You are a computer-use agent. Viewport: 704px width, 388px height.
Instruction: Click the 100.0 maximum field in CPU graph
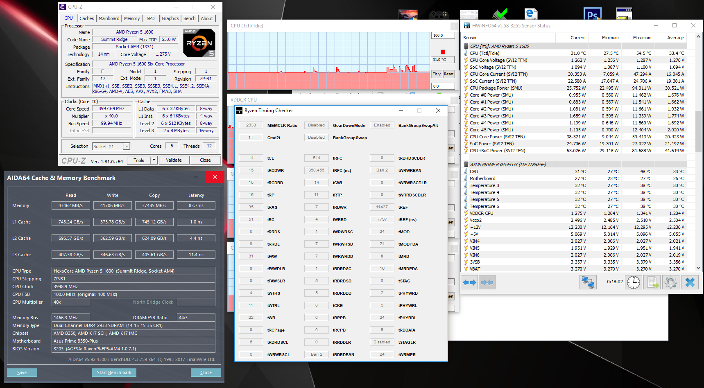click(443, 36)
